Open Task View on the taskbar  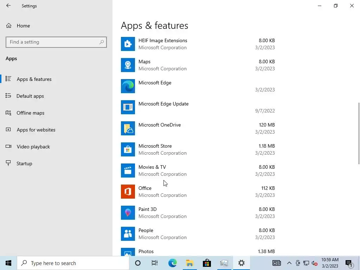click(x=155, y=263)
